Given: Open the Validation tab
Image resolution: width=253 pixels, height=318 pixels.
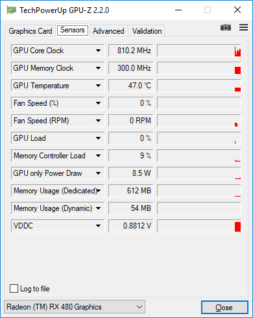Looking at the screenshot, I should [x=147, y=31].
